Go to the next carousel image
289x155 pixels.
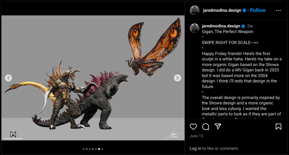(177, 78)
